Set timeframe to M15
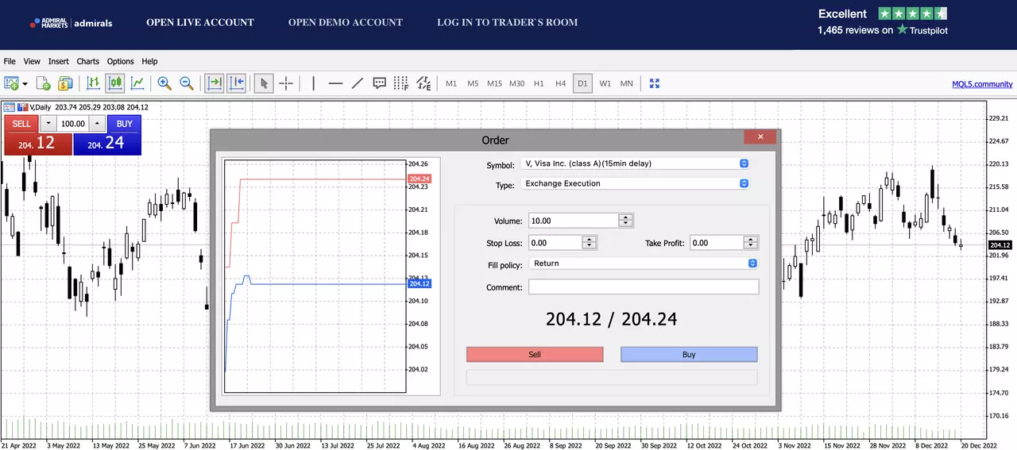This screenshot has height=450, width=1017. click(495, 83)
